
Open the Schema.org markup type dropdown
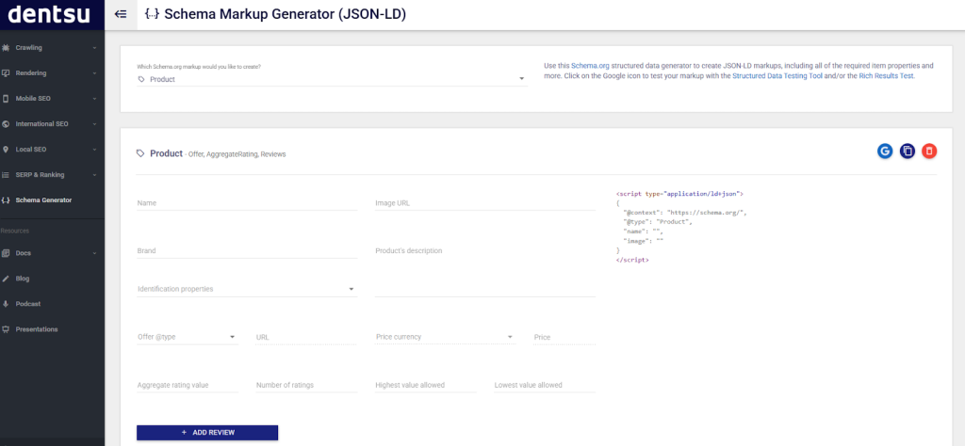coord(331,80)
